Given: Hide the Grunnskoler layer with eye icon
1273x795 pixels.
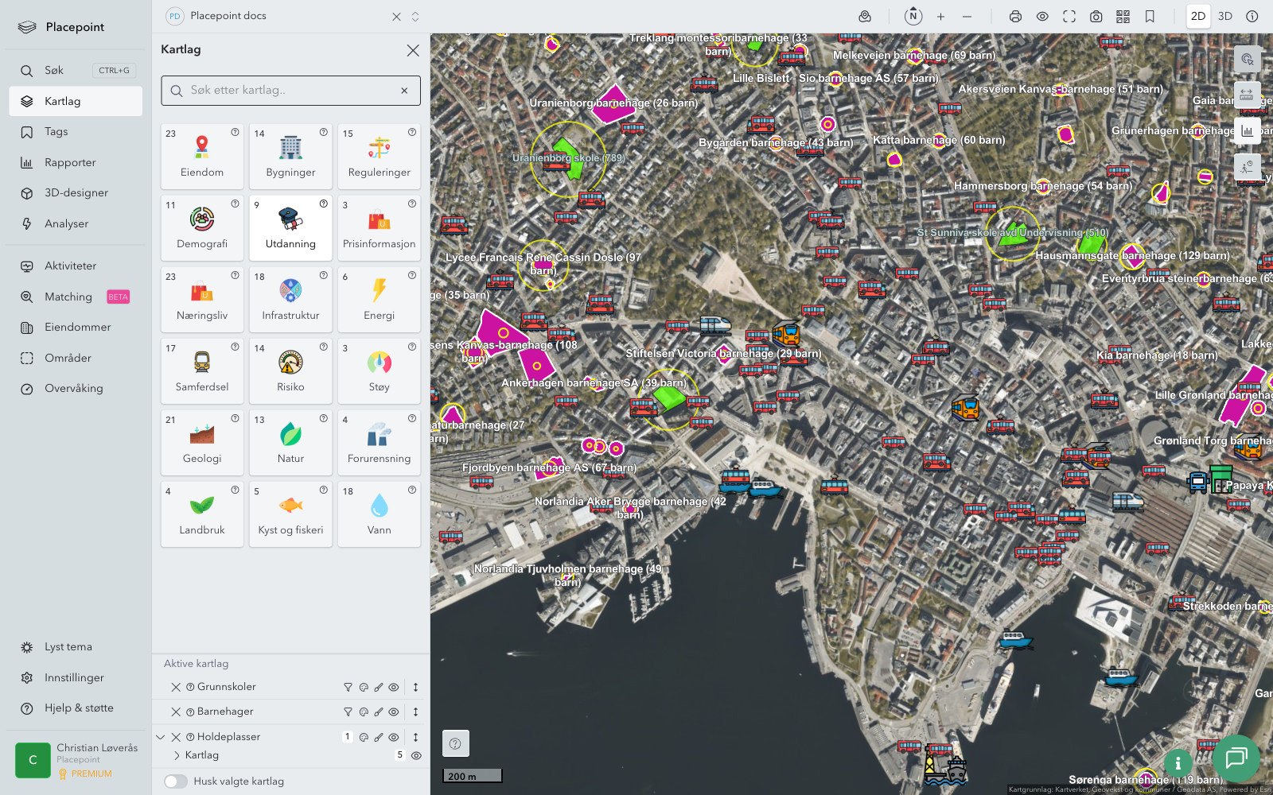Looking at the screenshot, I should coord(394,688).
